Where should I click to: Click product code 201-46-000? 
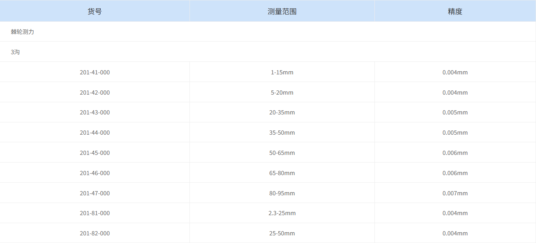coord(95,173)
